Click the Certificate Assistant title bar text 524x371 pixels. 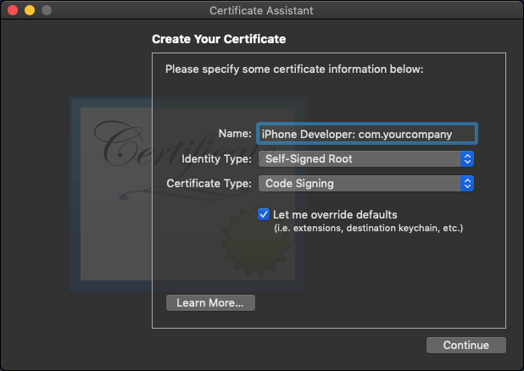tap(261, 10)
